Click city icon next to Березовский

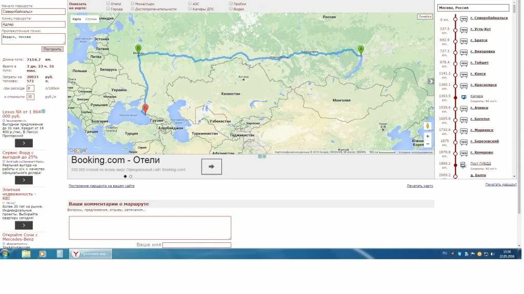[464, 142]
